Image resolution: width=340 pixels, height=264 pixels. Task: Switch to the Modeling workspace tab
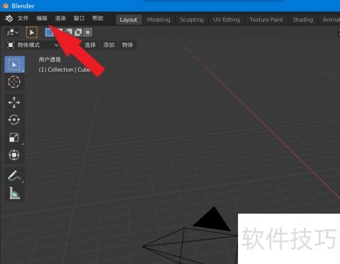[158, 20]
